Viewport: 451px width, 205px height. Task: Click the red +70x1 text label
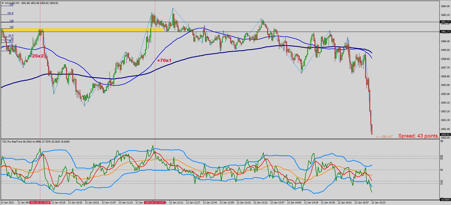tap(164, 60)
